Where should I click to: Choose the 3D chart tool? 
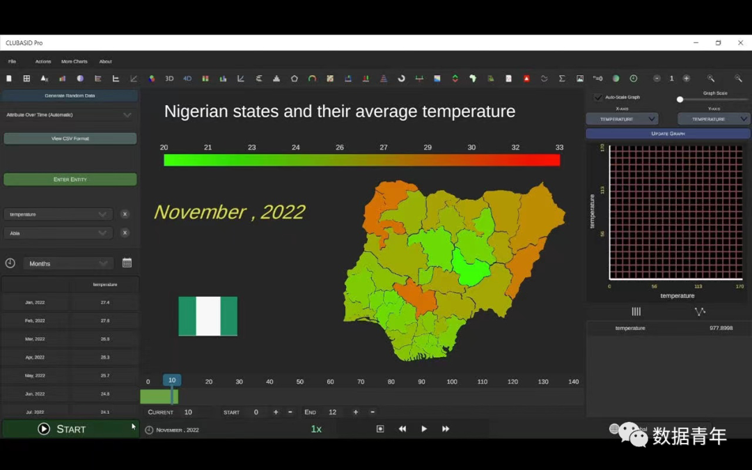[169, 78]
